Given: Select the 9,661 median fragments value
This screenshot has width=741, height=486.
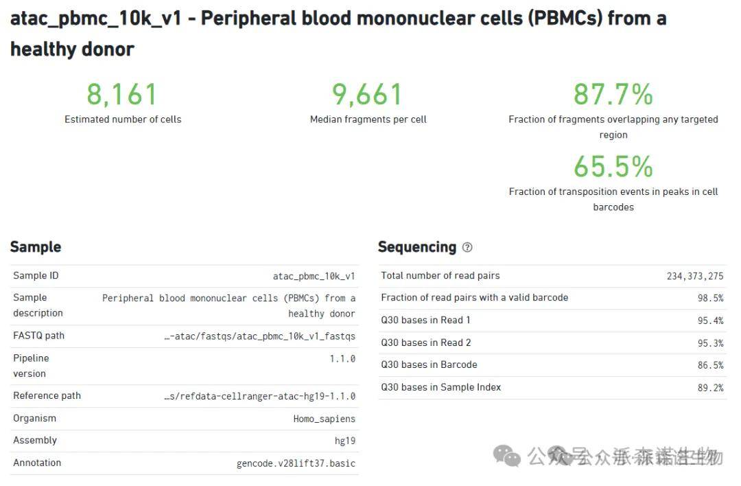Looking at the screenshot, I should click(x=368, y=95).
